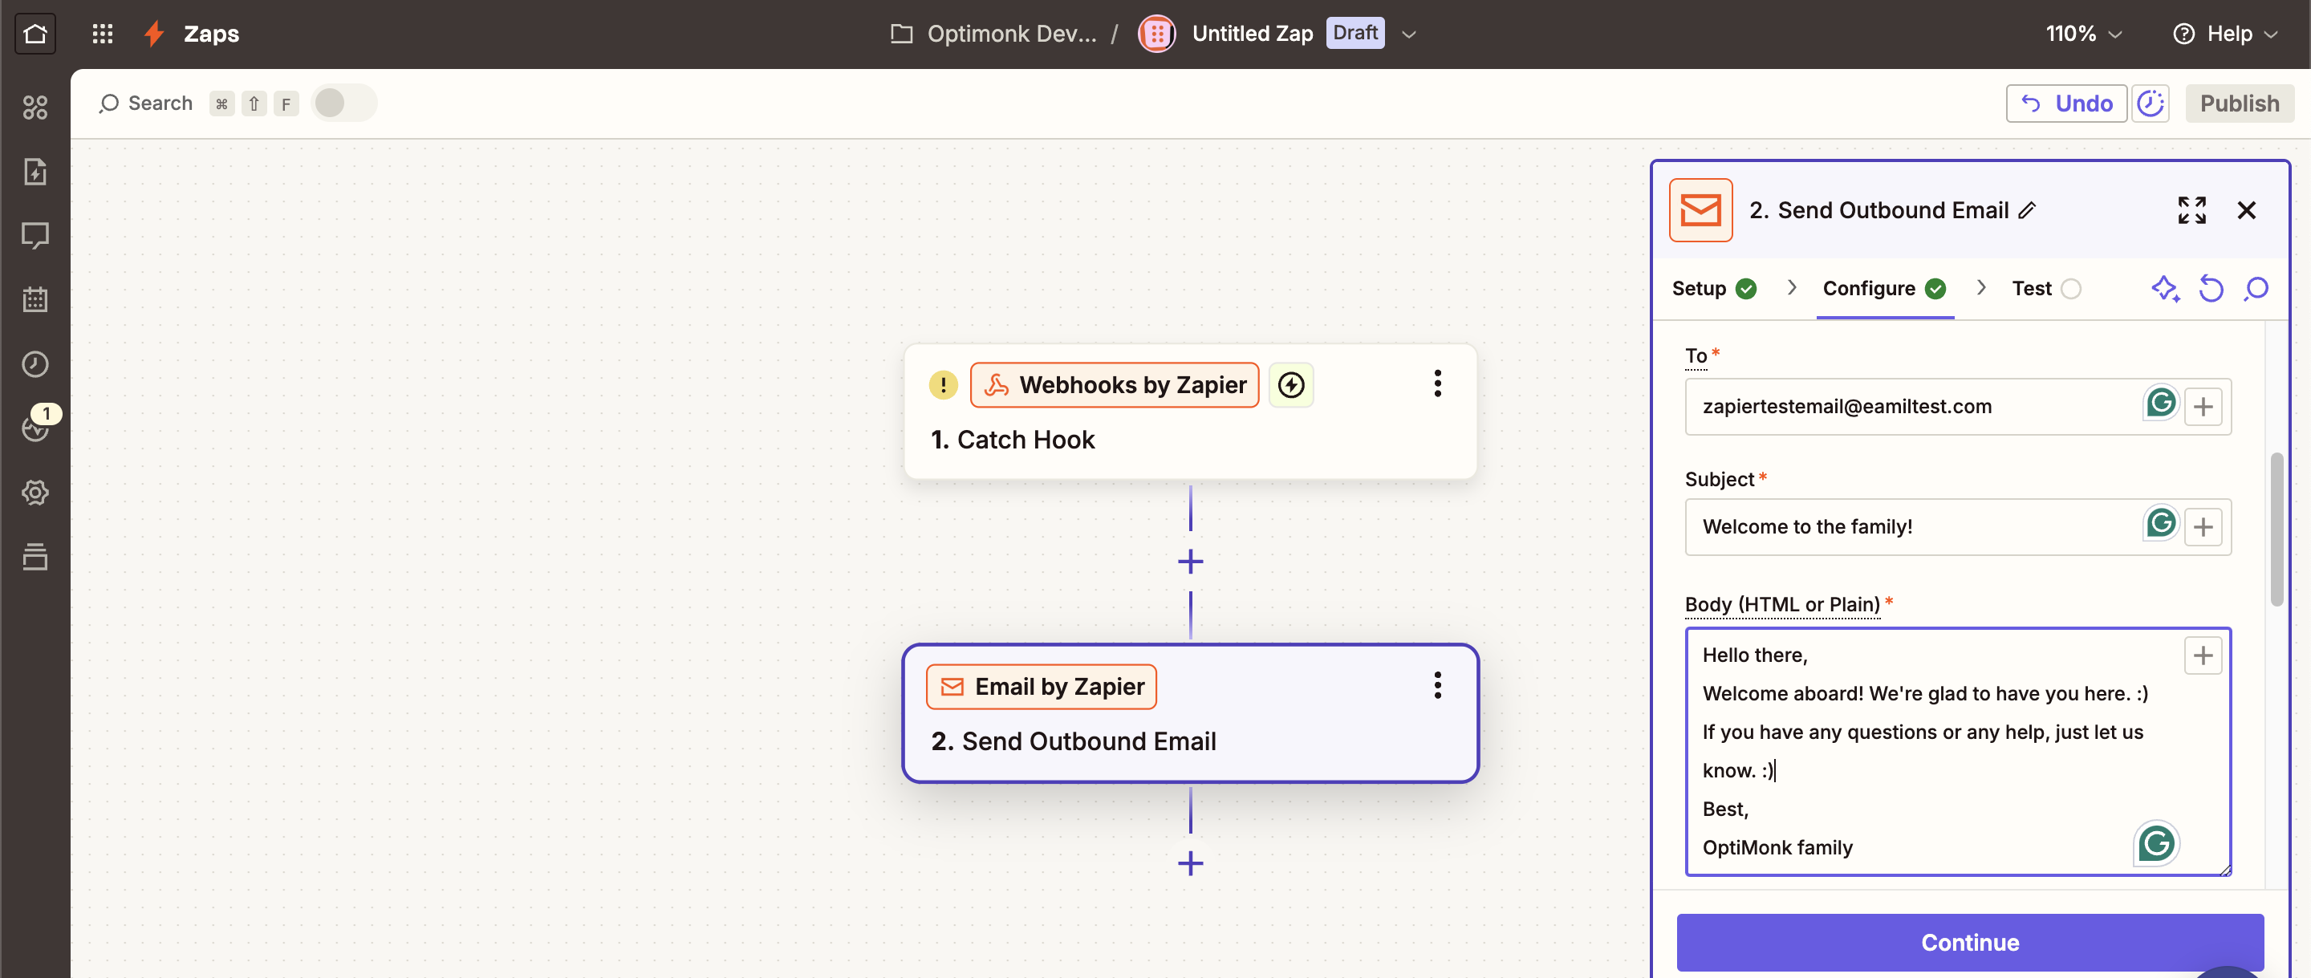The image size is (2311, 978).
Task: Select the Webhooks by Zapier app label
Action: tap(1115, 385)
